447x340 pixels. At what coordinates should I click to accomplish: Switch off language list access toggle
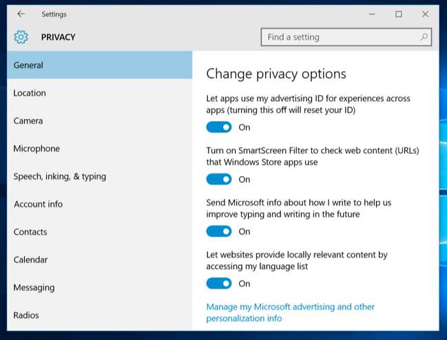pos(219,284)
